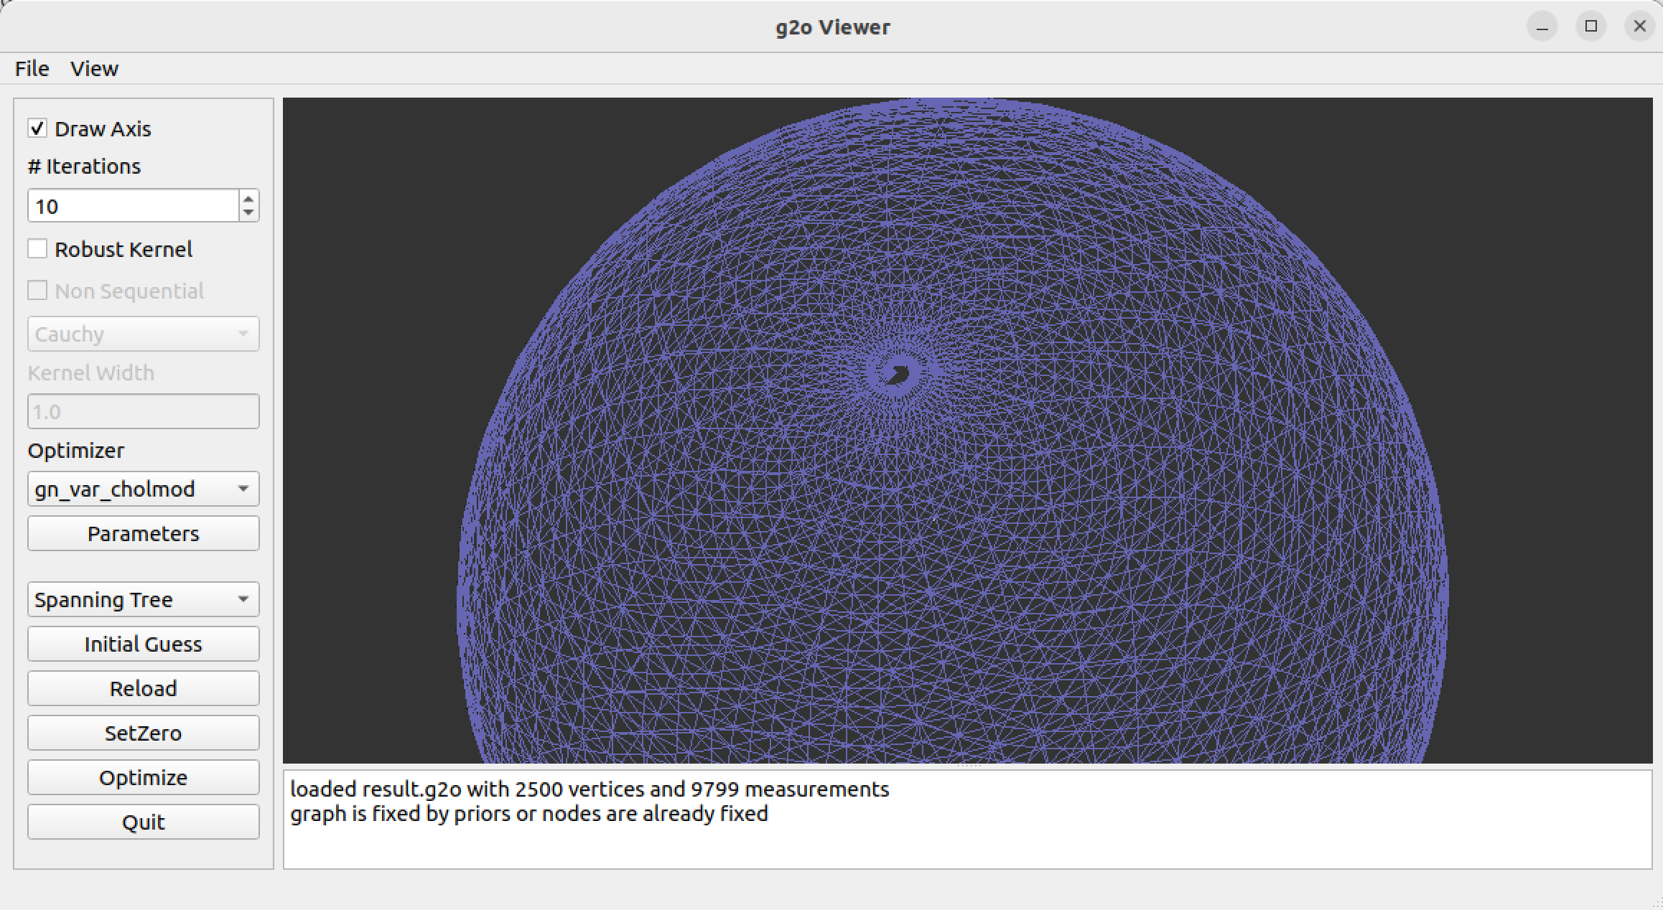Reload the graph with Reload button
Viewport: 1663px width, 910px height.
[143, 688]
